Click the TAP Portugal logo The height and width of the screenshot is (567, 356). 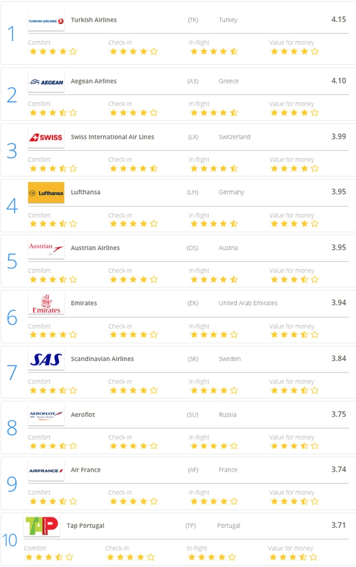point(42,526)
